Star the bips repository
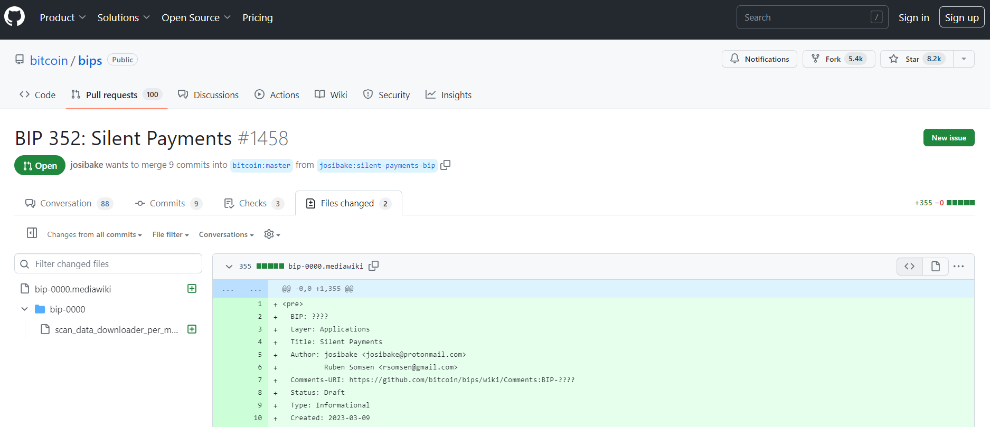Viewport: 990px width, 427px height. (x=917, y=59)
